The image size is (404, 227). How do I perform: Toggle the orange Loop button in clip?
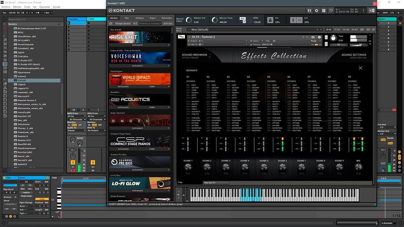click(x=42, y=199)
